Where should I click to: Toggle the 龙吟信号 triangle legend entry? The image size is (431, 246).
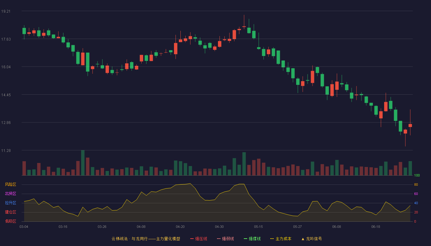[x=312, y=239]
